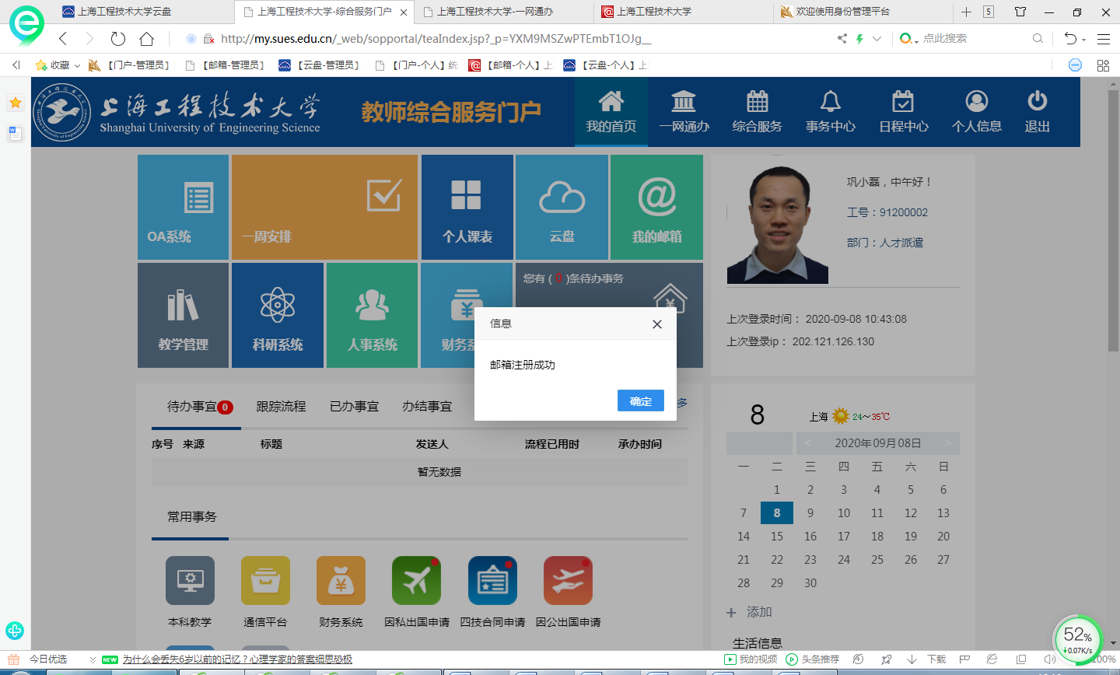1120x675 pixels.
Task: Open bookmark 【邮箱-个人】
Action: pyautogui.click(x=510, y=65)
